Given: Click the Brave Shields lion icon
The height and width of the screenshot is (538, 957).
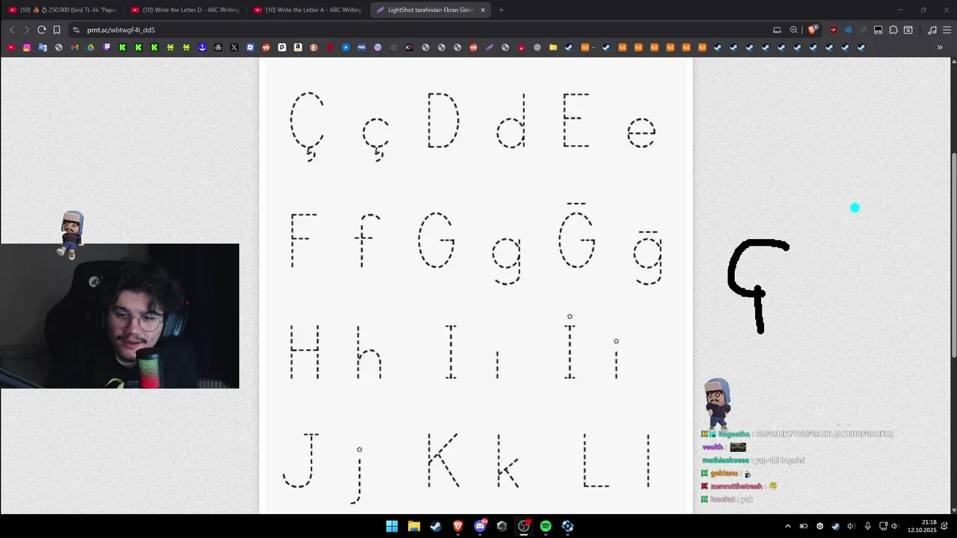Looking at the screenshot, I should 812,30.
